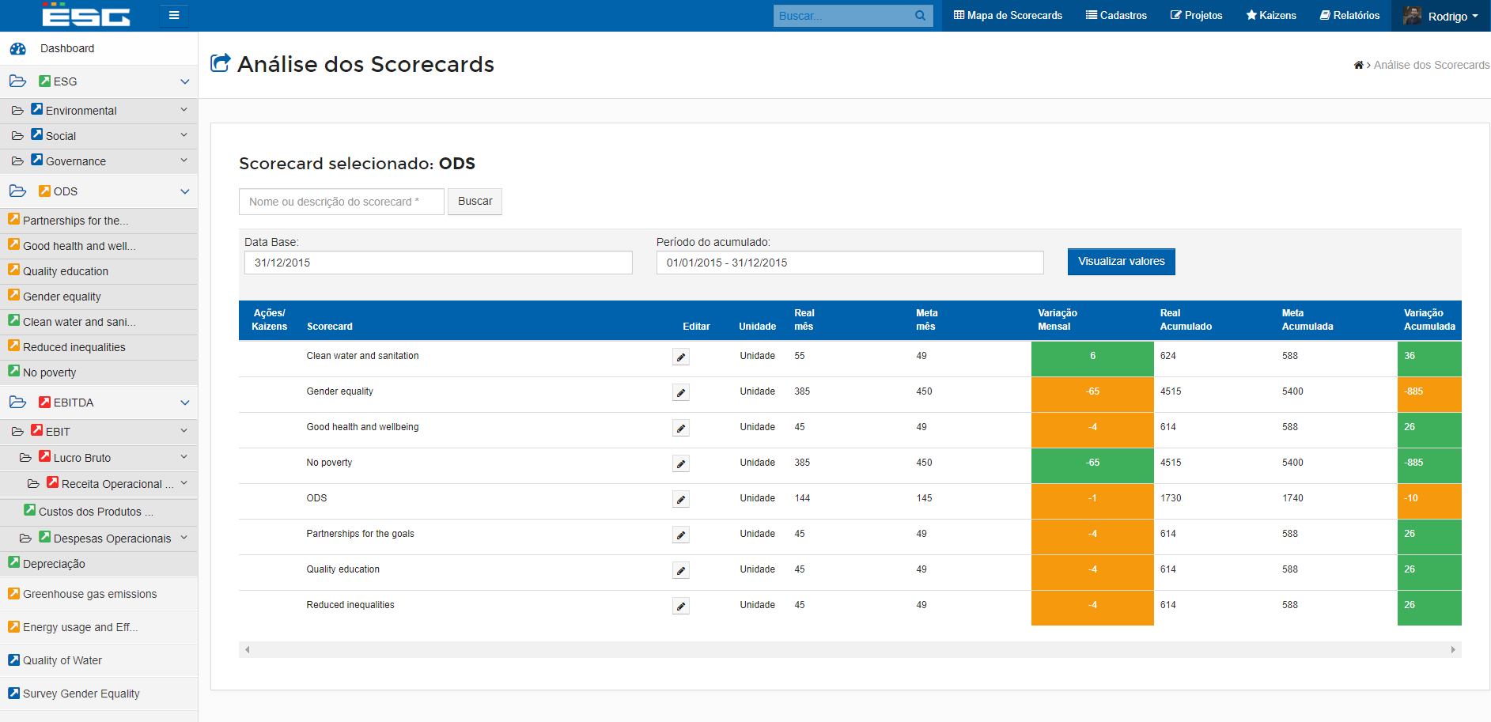Click the breadcrumb home icon
1491x722 pixels.
[1358, 65]
